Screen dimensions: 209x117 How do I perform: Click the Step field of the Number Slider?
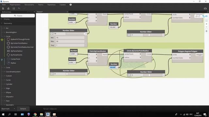(x=70, y=45)
